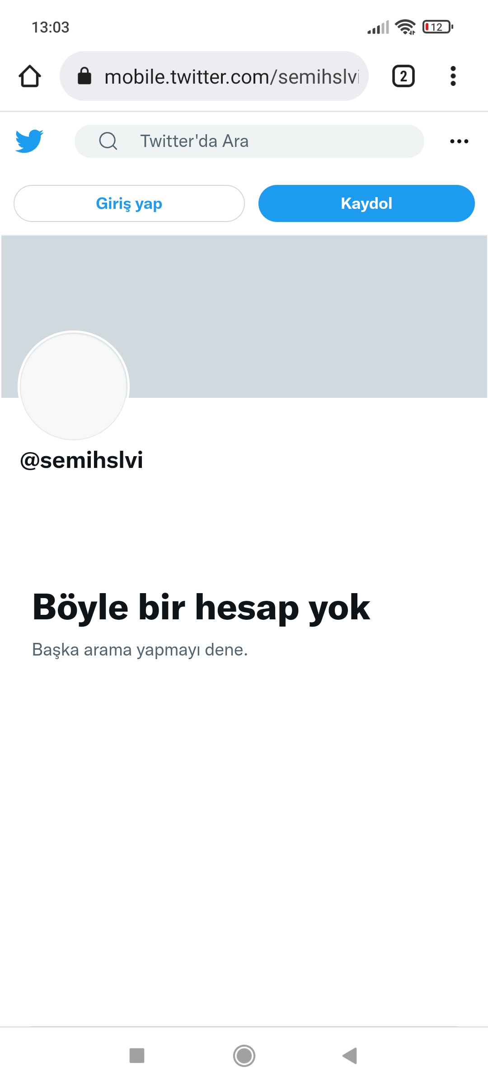Tap the Android recent apps square button
The width and height of the screenshot is (488, 1085).
pyautogui.click(x=137, y=1056)
